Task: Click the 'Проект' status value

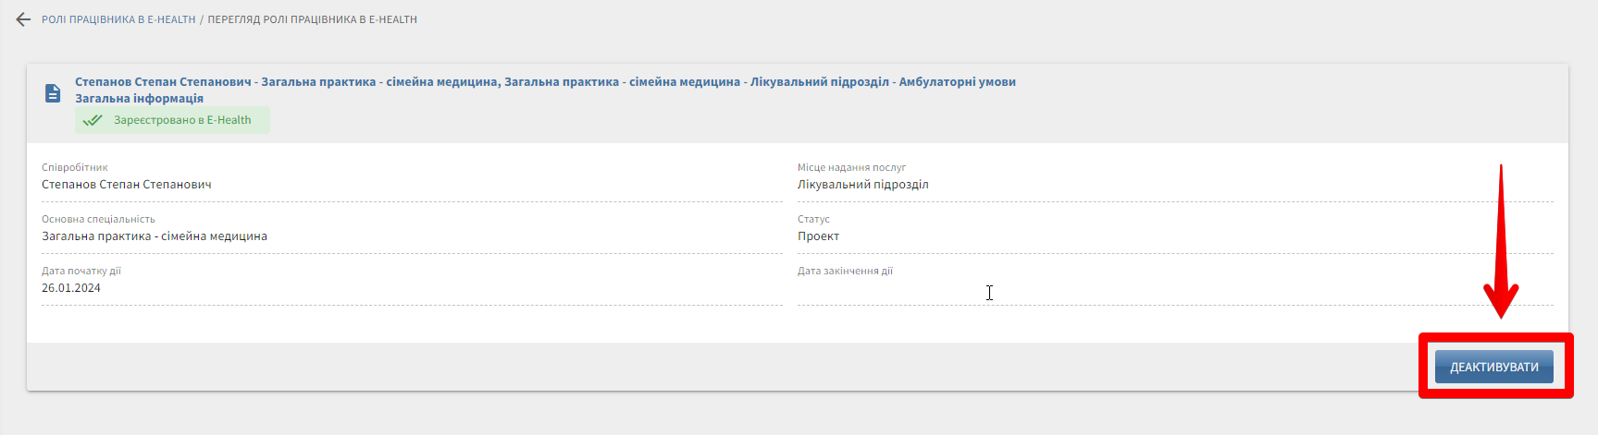Action: [x=818, y=236]
